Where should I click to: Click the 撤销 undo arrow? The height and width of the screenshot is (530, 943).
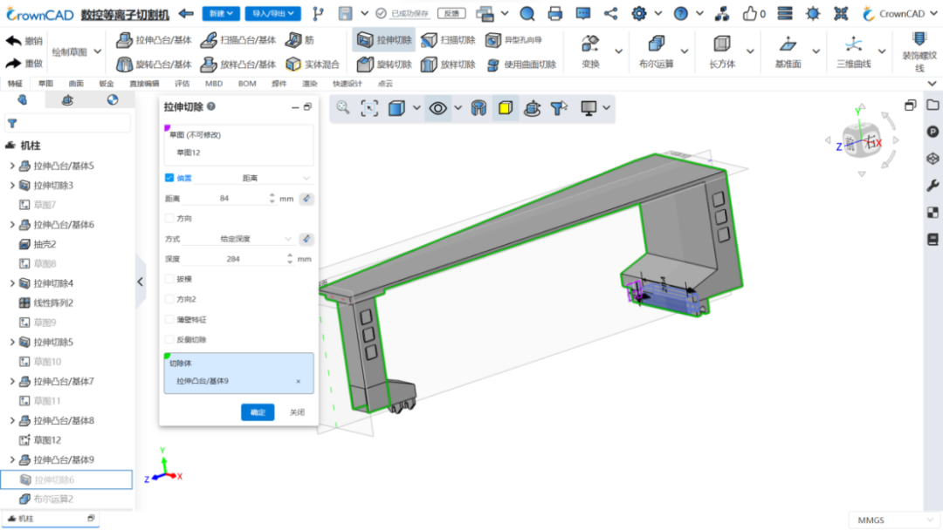24,41
